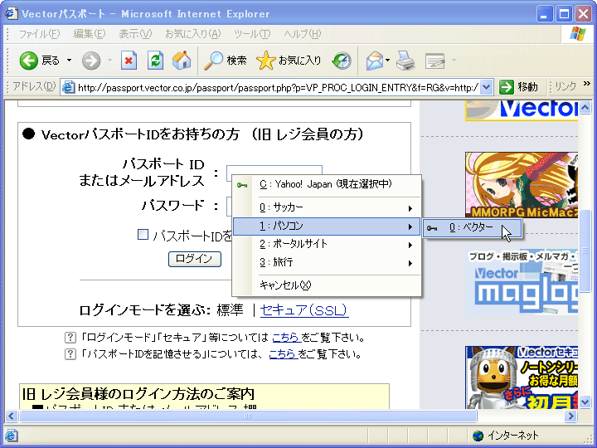This screenshot has height=448, width=597.
Task: Click the 移動 Go button arrow
Action: point(507,87)
